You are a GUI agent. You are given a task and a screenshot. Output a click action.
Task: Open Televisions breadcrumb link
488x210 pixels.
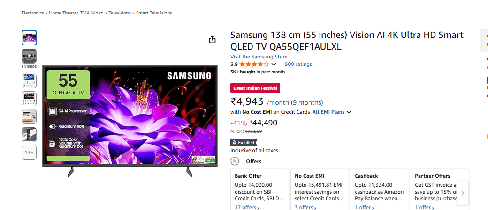point(120,13)
